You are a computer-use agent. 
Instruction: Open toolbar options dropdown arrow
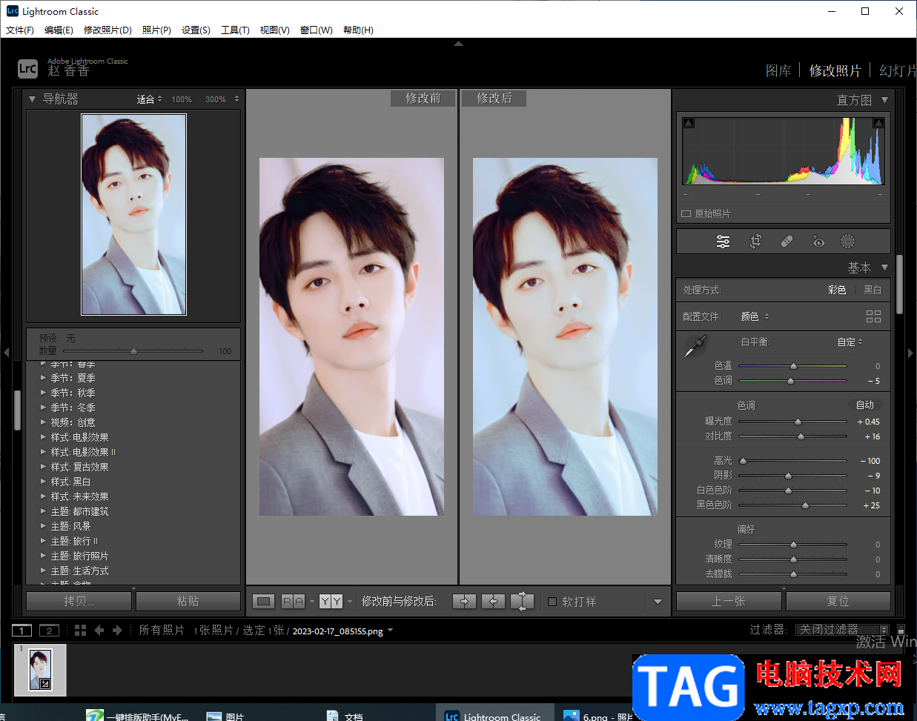pos(658,602)
